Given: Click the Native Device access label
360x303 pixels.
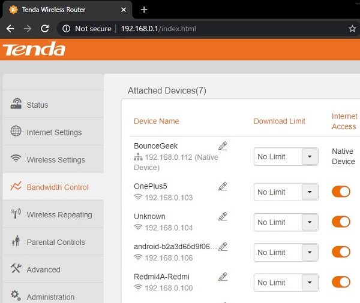Looking at the screenshot, I should pos(343,156).
